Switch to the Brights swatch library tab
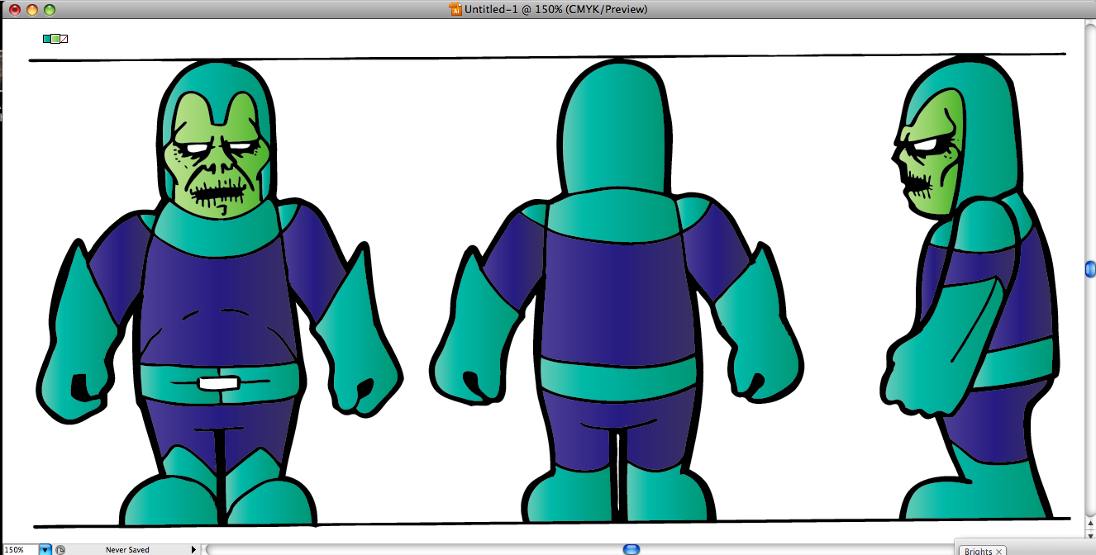Image resolution: width=1096 pixels, height=555 pixels. (x=980, y=550)
